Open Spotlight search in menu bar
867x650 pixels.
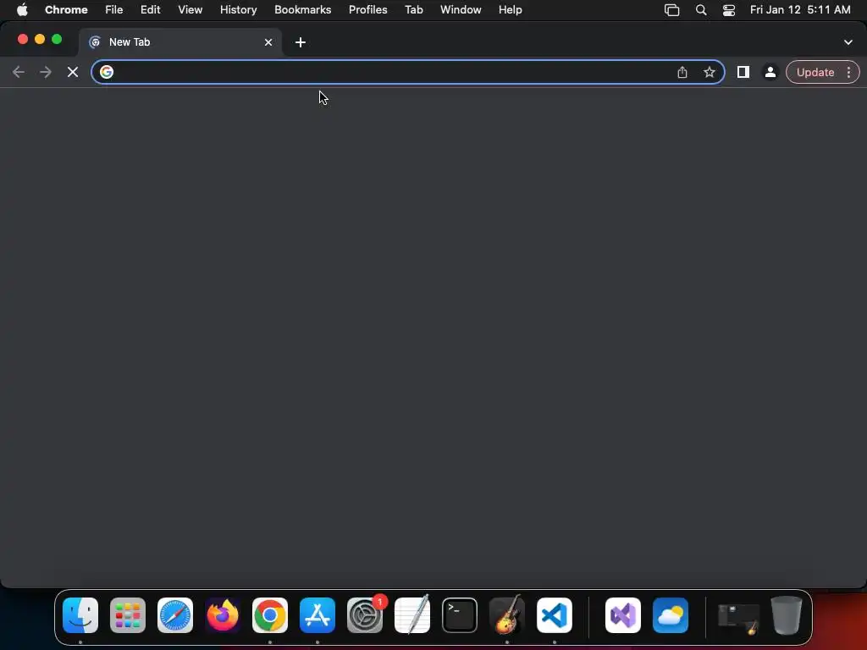pos(701,10)
